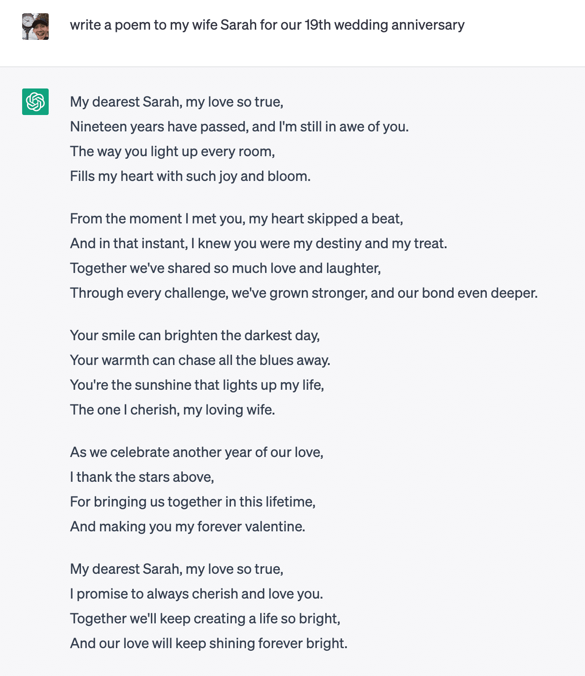
Task: Click the line "Fills my heart with such joy and bloom"
Action: coord(190,176)
